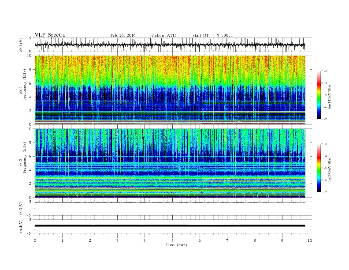This screenshot has height=270, width=349.
Task: Click the "-3" tick on ch.2 colorbar
Action: pos(325,144)
